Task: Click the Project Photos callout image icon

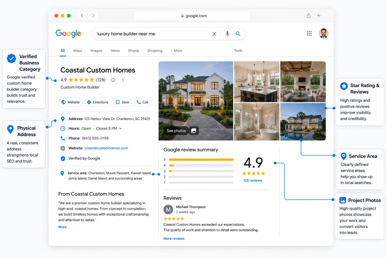Action: (343, 200)
